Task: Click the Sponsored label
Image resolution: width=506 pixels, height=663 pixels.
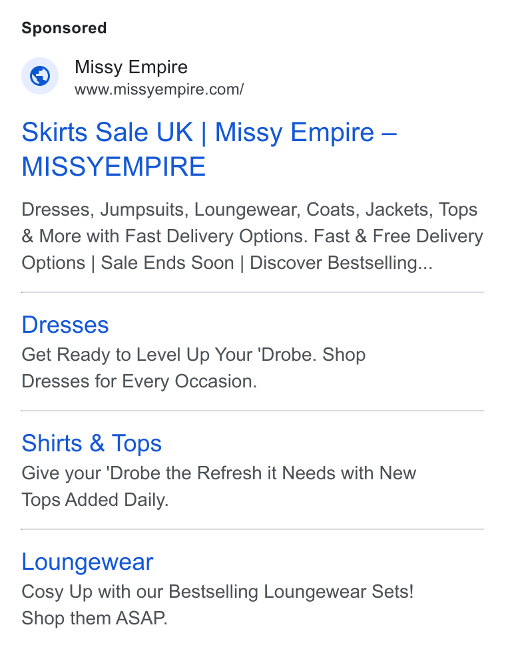Action: [64, 28]
